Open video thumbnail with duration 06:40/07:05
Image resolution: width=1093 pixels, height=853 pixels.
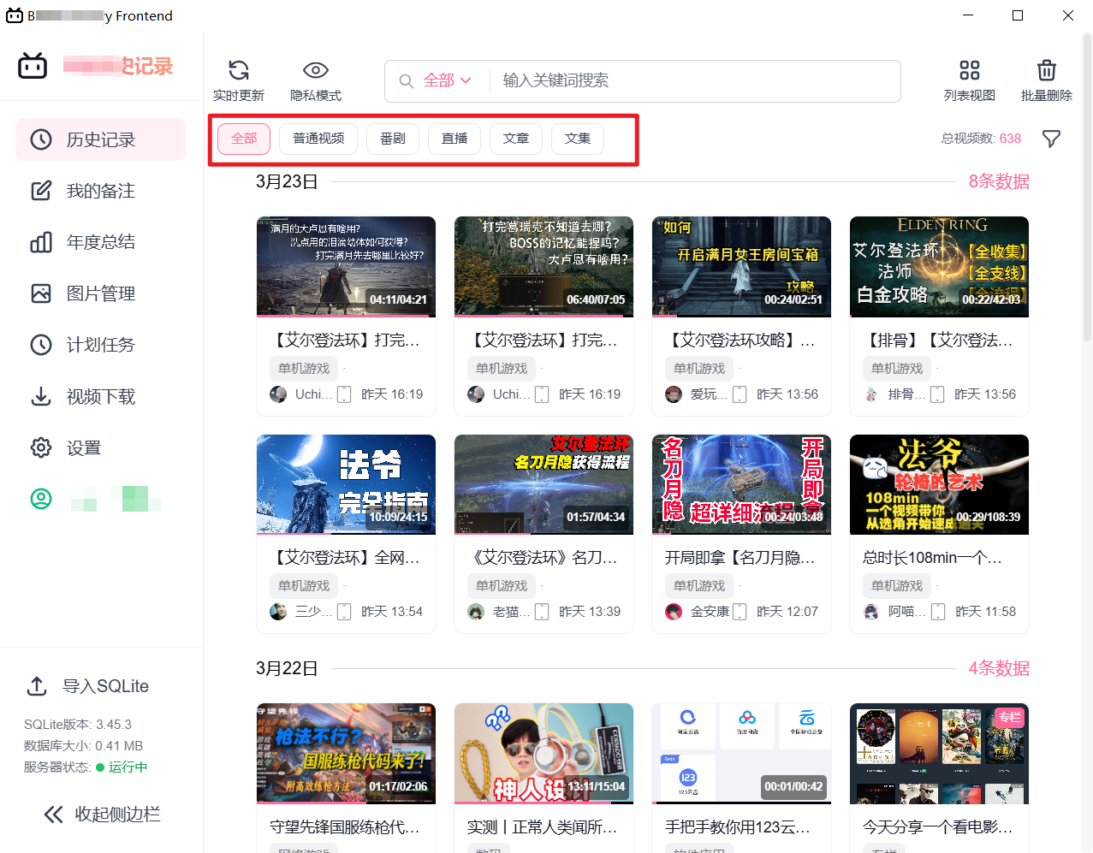click(544, 266)
